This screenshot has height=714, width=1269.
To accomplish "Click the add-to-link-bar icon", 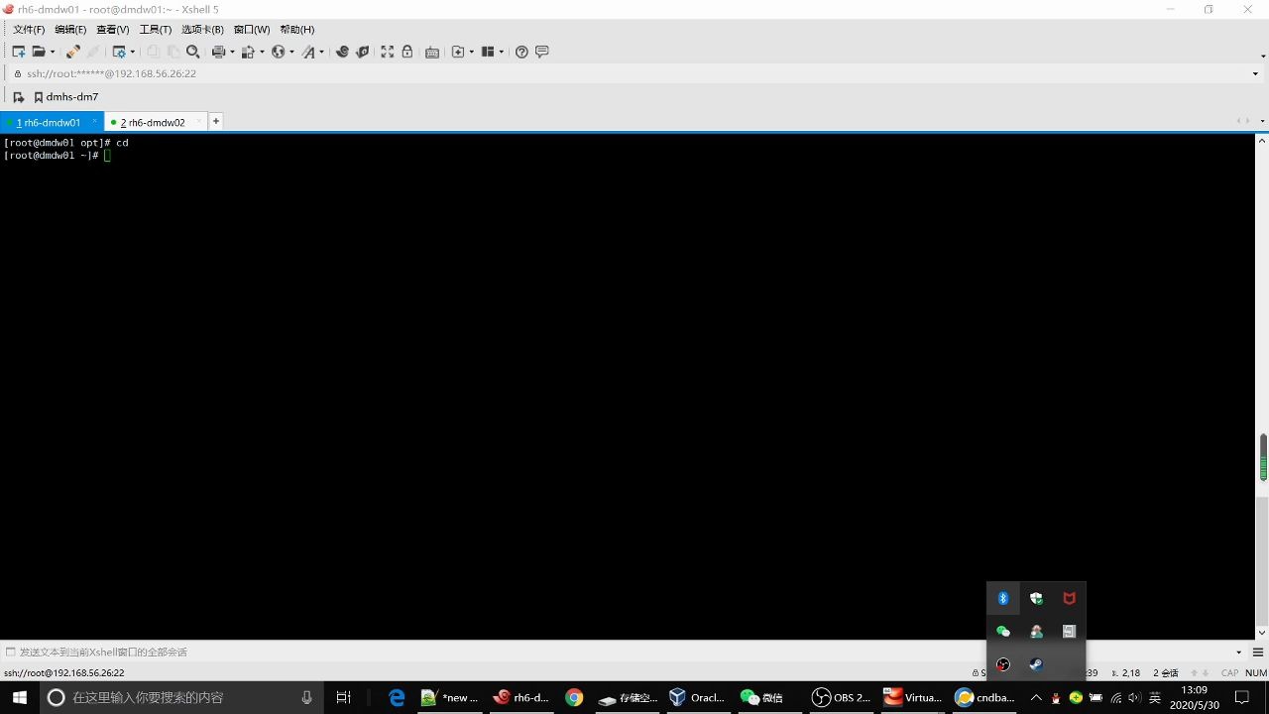I will pyautogui.click(x=18, y=97).
